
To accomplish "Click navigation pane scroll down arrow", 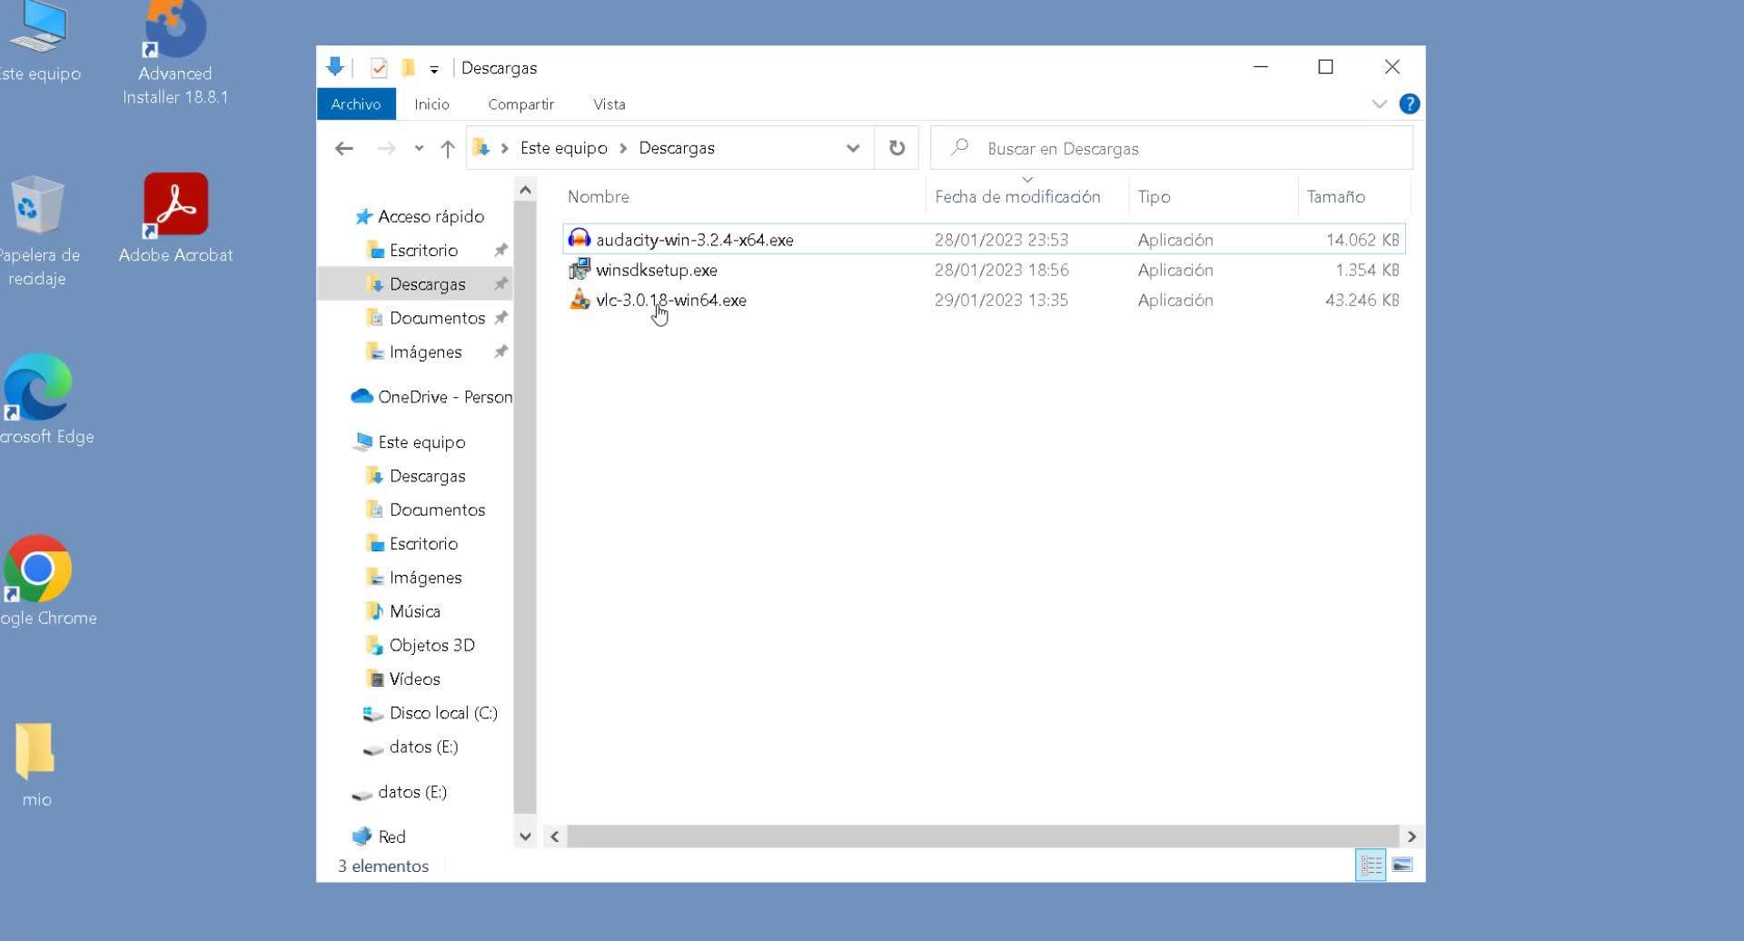I will tap(525, 837).
